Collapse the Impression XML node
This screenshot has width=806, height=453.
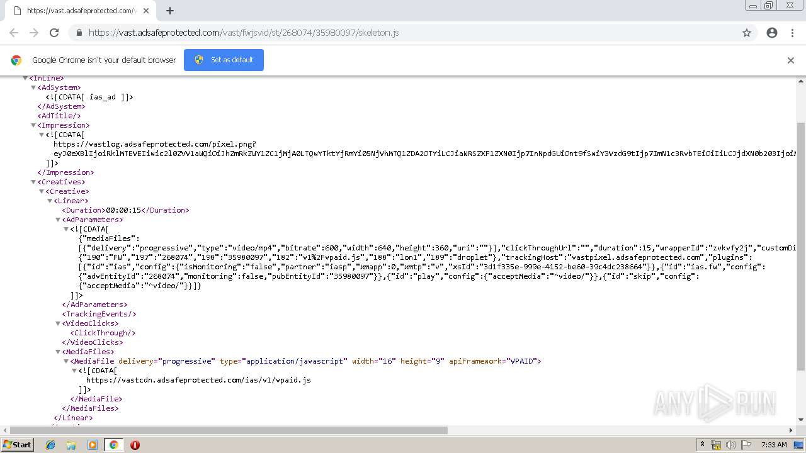(x=33, y=125)
